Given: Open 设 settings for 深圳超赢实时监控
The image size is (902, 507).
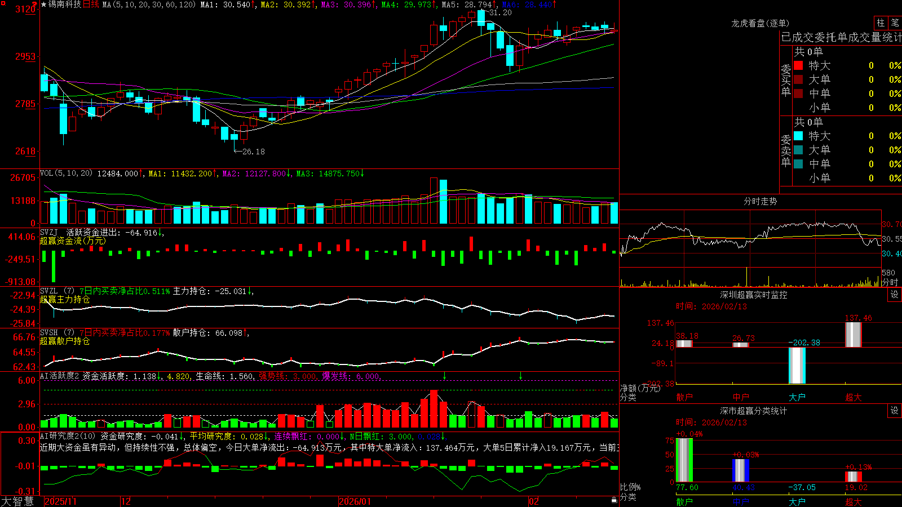Looking at the screenshot, I should click(x=894, y=295).
